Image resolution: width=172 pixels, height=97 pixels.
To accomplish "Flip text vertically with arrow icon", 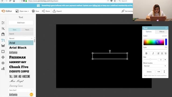I will coord(164,72).
